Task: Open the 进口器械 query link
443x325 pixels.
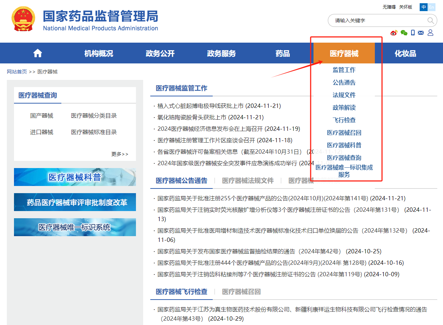Action: (42, 132)
